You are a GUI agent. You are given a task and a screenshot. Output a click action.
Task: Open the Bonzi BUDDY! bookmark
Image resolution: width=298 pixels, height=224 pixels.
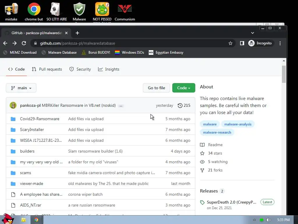96,52
